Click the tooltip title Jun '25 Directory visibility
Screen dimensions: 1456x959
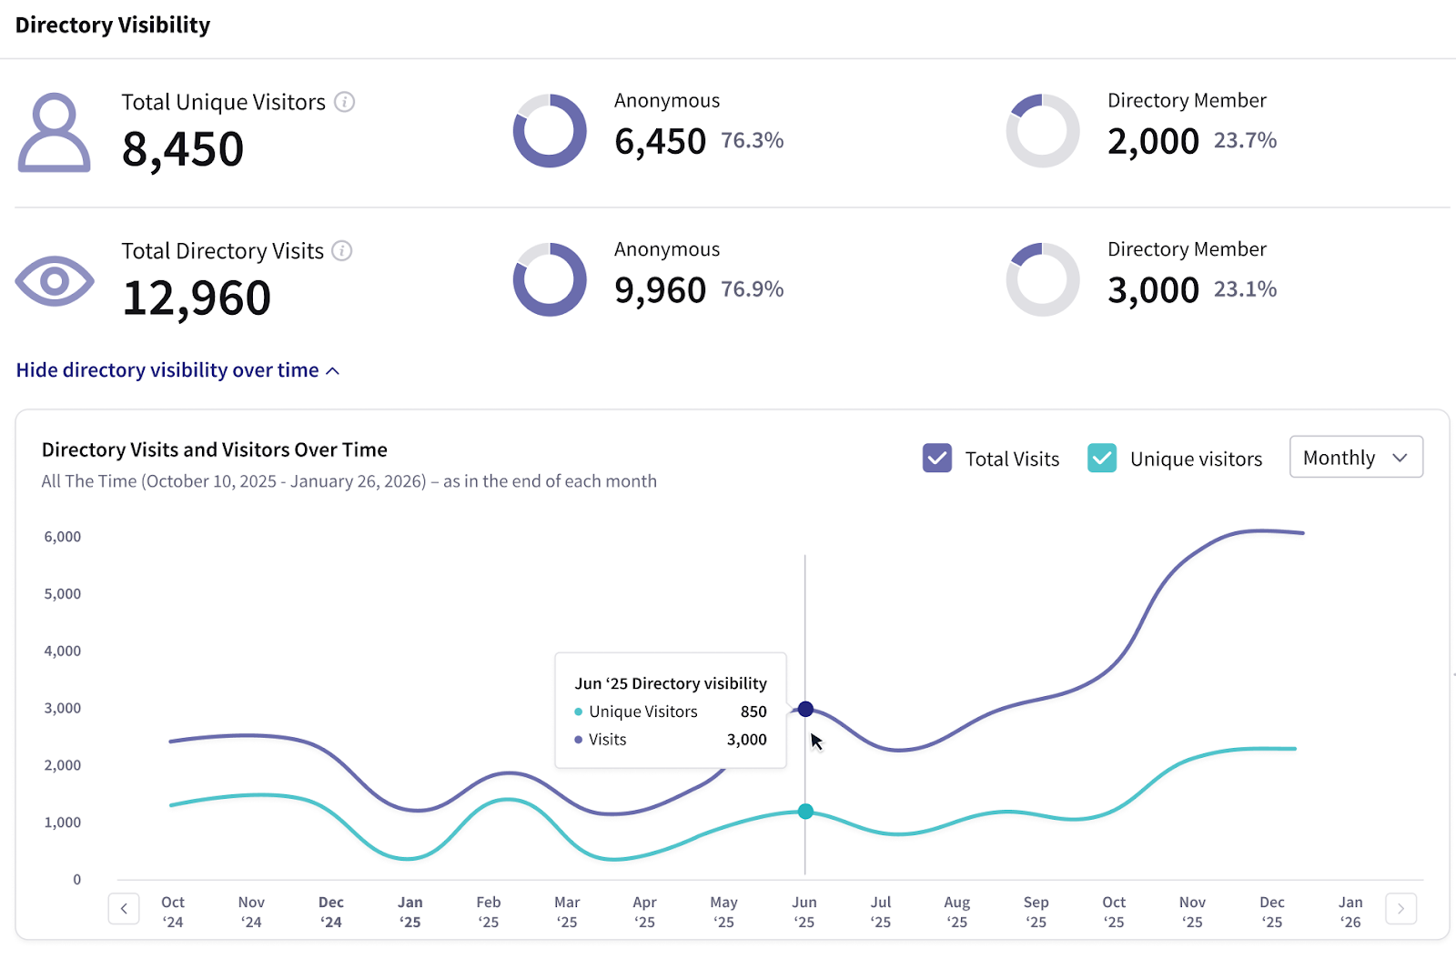click(671, 683)
